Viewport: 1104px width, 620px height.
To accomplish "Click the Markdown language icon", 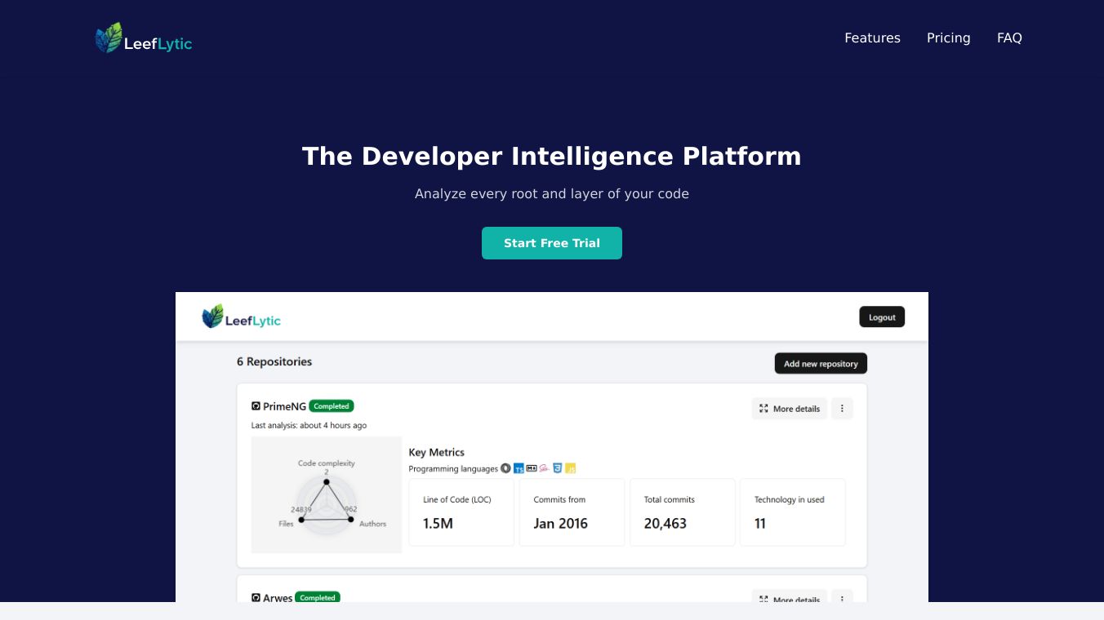I will (x=532, y=468).
